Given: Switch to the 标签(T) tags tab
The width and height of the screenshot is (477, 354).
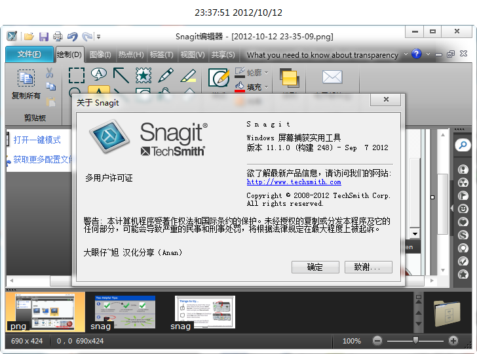Looking at the screenshot, I should tap(162, 55).
